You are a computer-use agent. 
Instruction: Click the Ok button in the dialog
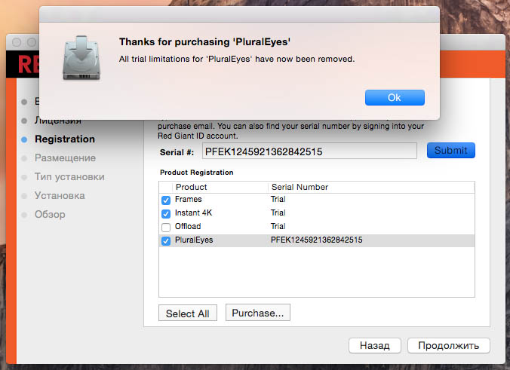395,97
